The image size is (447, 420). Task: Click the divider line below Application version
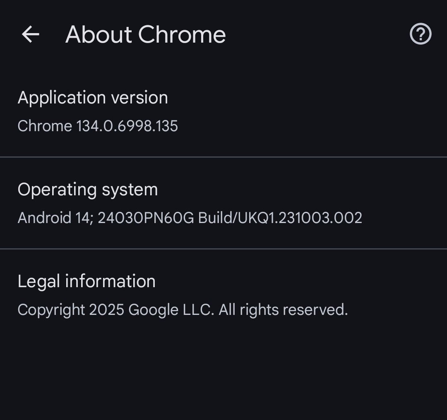coord(223,157)
